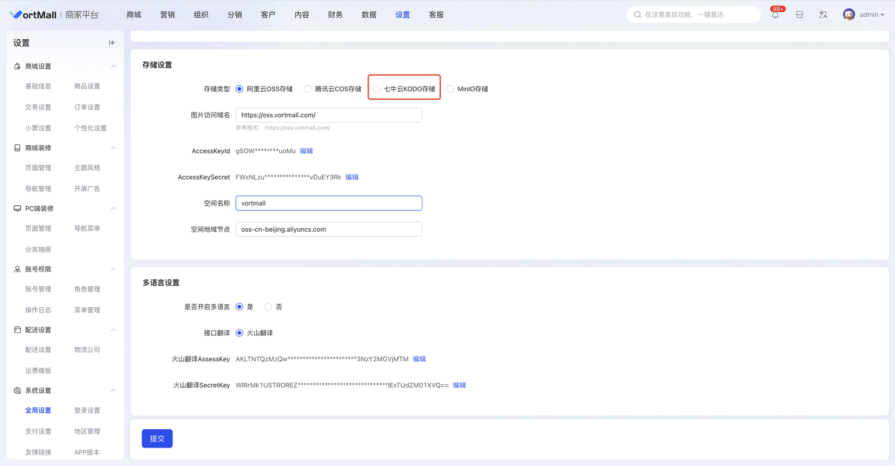Viewport: 895px width, 466px height.
Task: Open 登录设置 in sidebar
Action: pyautogui.click(x=87, y=411)
